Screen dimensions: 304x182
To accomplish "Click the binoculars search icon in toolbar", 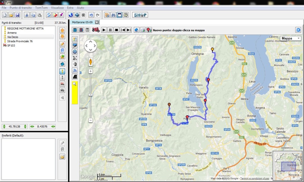I will (x=113, y=15).
